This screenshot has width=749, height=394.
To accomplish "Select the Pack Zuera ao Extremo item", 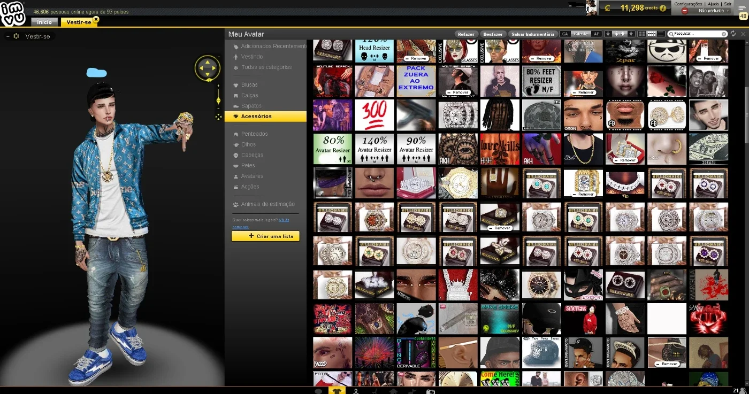I will [416, 81].
